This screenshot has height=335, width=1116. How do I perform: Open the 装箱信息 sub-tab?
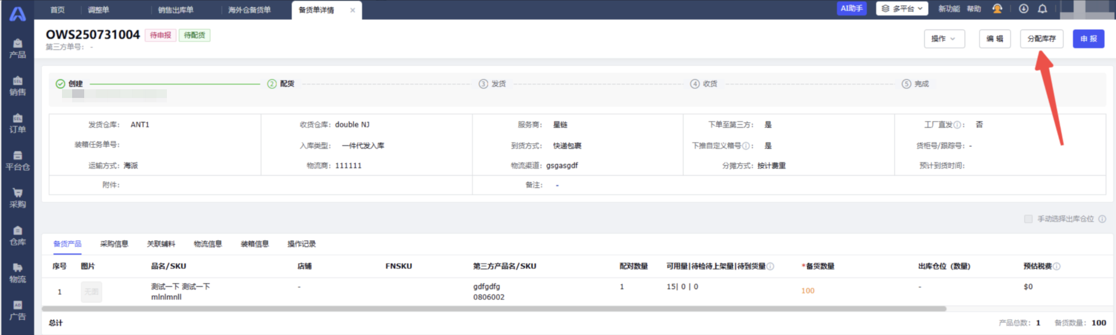[x=255, y=244]
